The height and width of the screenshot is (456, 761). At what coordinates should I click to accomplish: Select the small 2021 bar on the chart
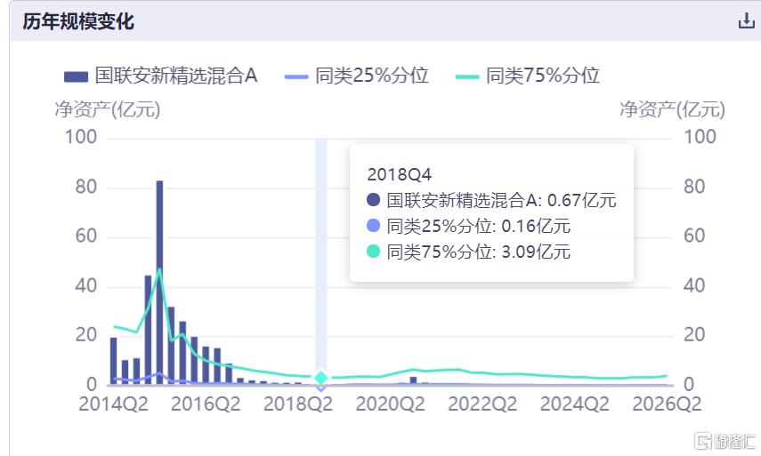[414, 380]
